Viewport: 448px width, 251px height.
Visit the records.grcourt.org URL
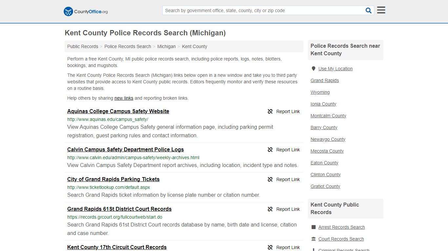115,217
